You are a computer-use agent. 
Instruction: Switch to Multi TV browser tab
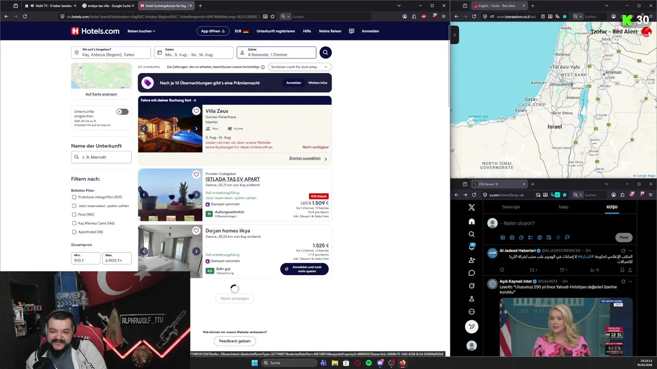coord(49,6)
